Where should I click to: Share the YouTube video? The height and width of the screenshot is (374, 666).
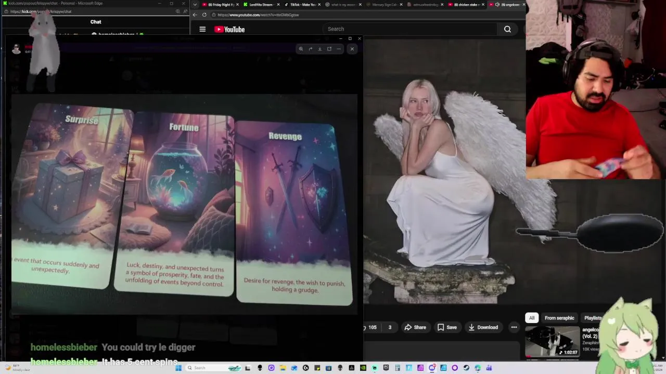(x=415, y=327)
